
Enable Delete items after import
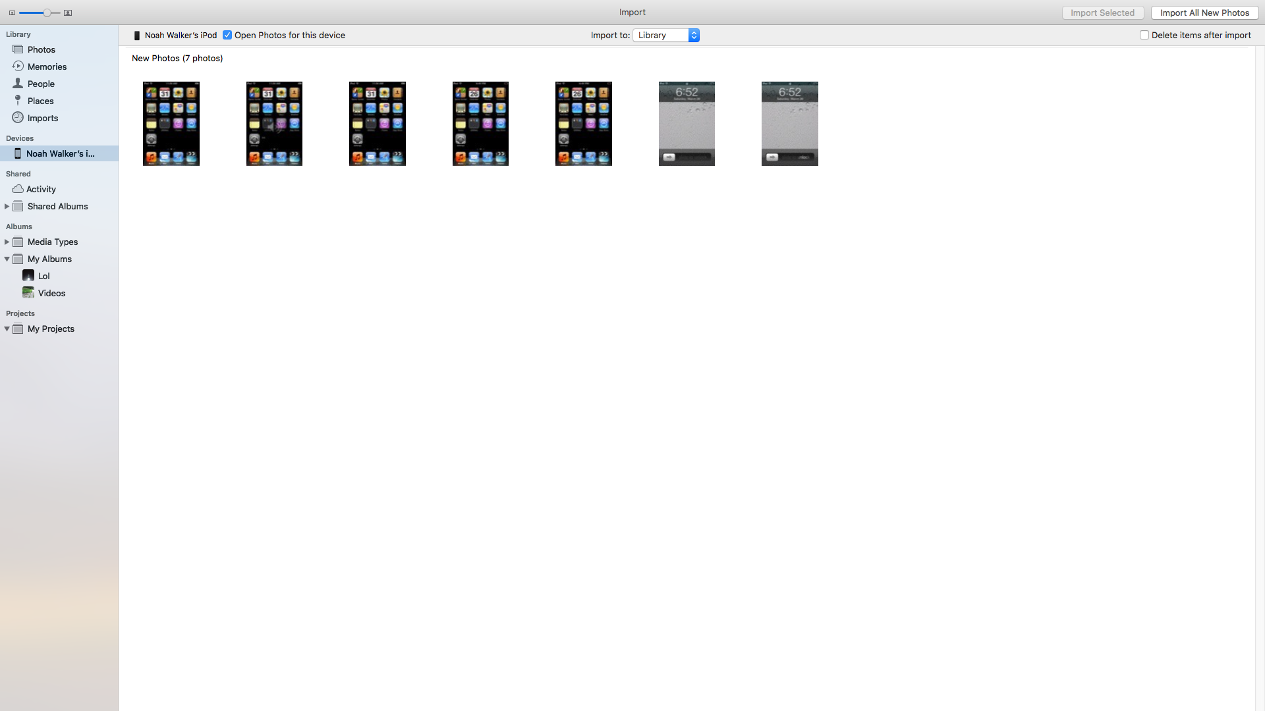point(1144,35)
